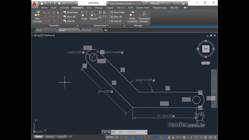This screenshot has width=249, height=140.
Task: Toggle geometric constraints Show/Hide
Action: (70, 12)
